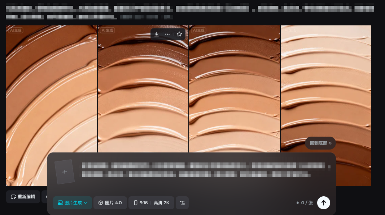Click the sparkle credits indicator '0 / 张'

click(x=304, y=203)
